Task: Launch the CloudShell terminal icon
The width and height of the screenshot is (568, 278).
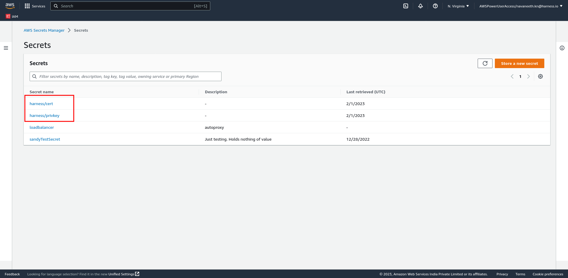Action: click(x=406, y=6)
